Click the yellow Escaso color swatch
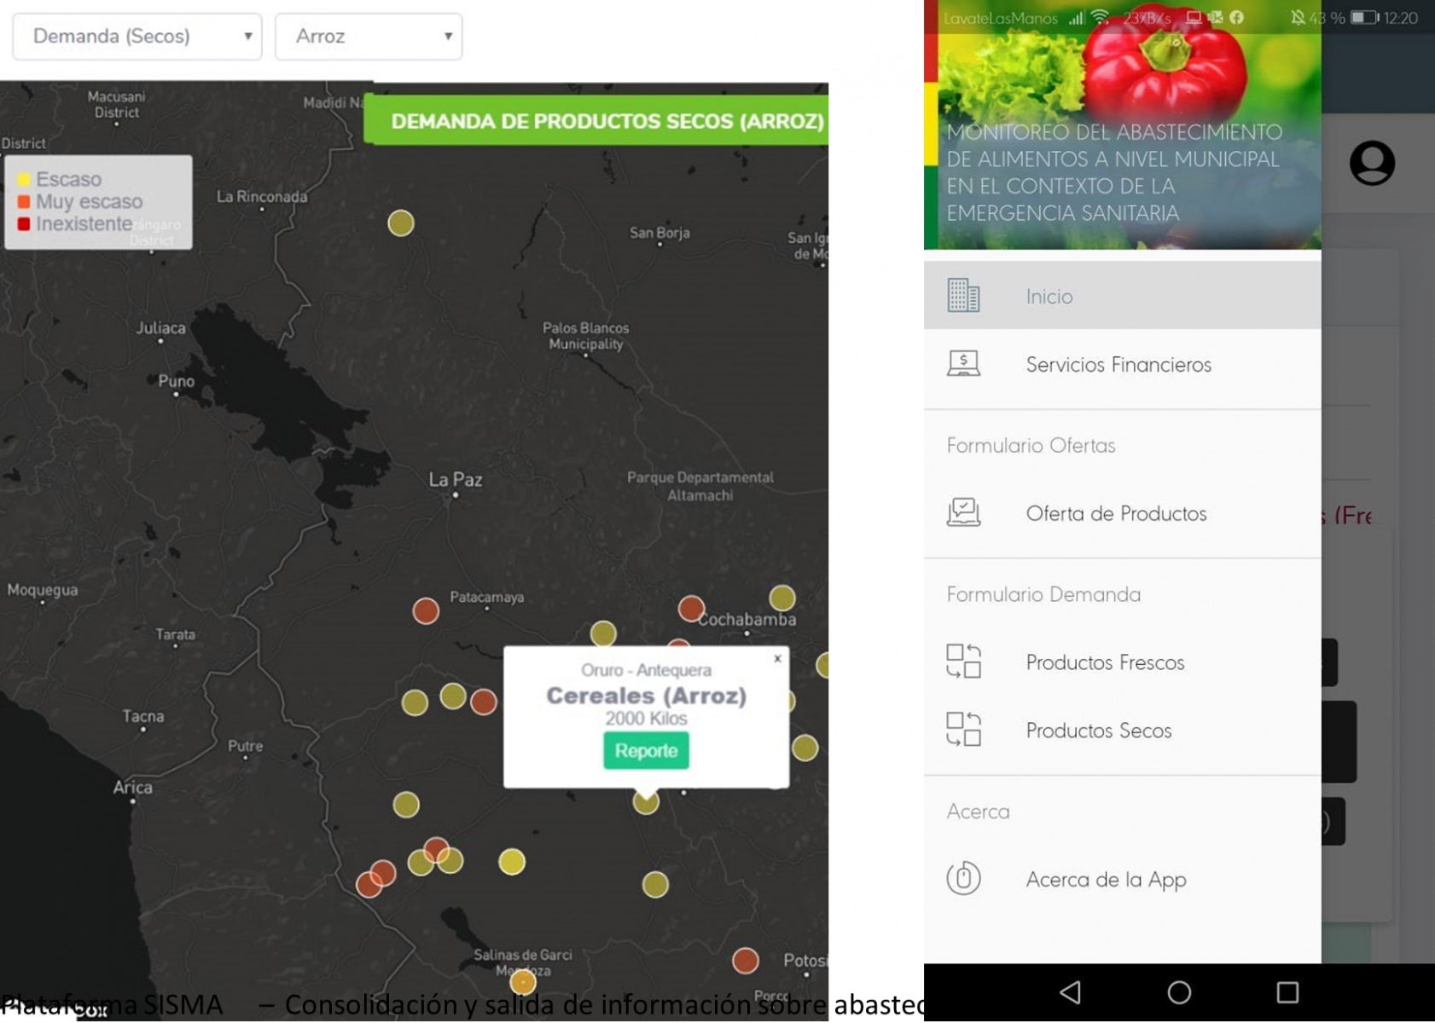Image resolution: width=1435 pixels, height=1023 pixels. (23, 179)
